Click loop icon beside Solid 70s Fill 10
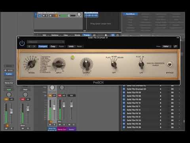Viewport: 190px width, 143px height. click(124, 103)
